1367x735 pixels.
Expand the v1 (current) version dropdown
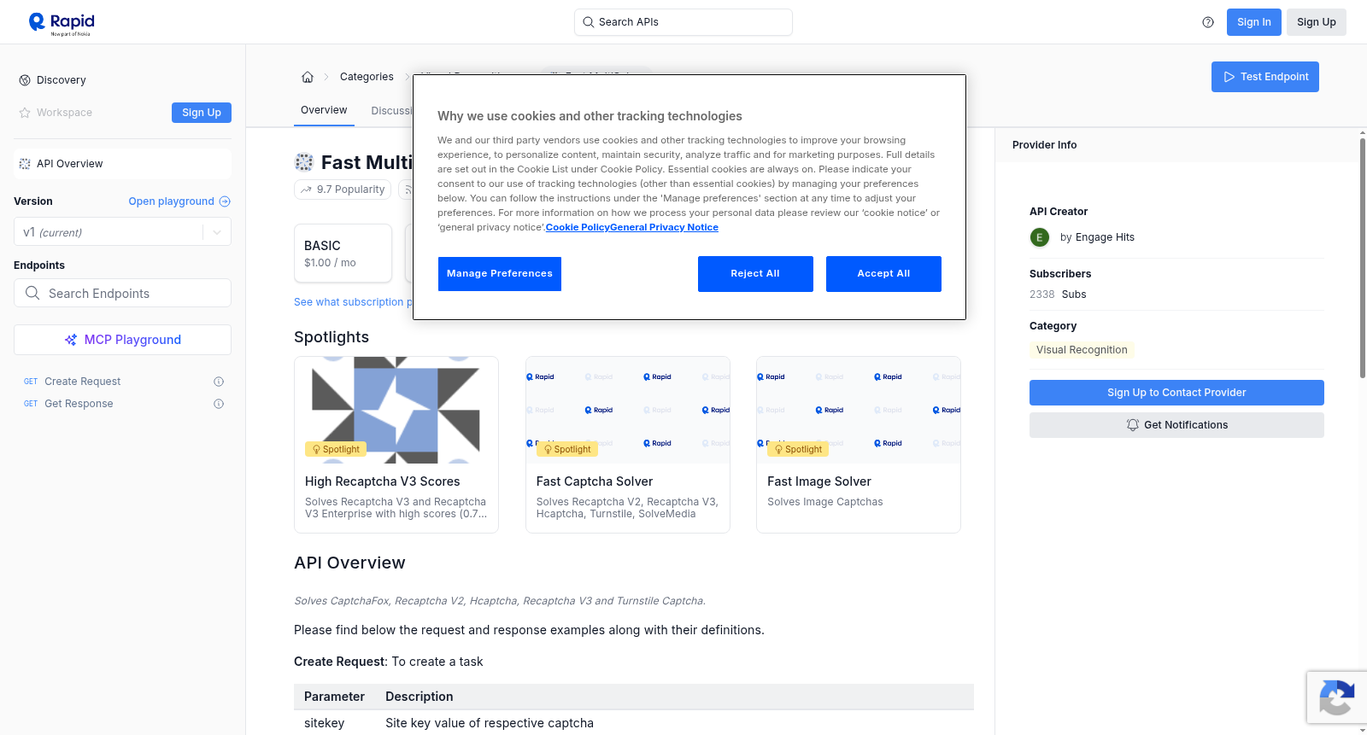point(217,232)
